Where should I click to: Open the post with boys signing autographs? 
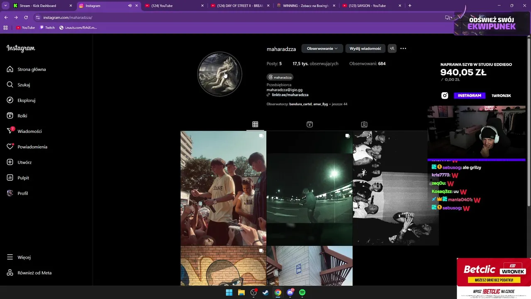[223, 188]
